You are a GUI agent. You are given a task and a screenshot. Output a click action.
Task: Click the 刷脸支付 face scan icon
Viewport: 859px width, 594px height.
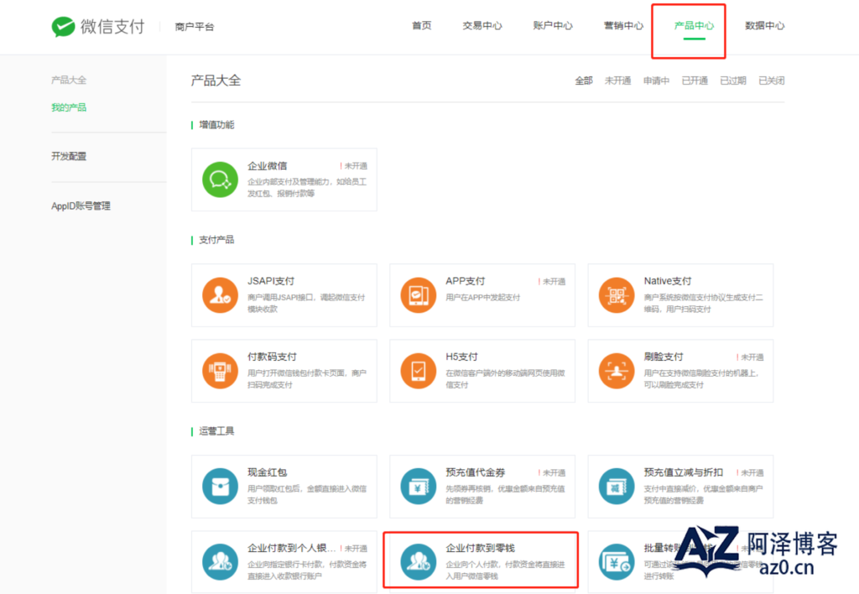(x=617, y=371)
